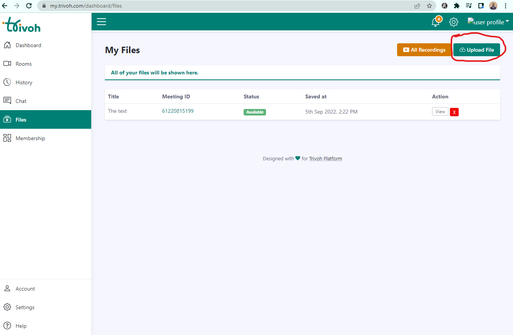Open Dashboard in the sidebar

pos(28,45)
